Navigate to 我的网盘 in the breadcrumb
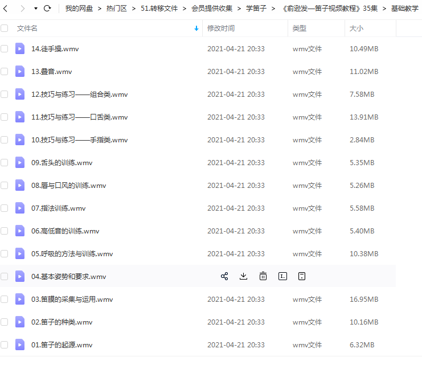The height and width of the screenshot is (365, 422). pyautogui.click(x=79, y=9)
